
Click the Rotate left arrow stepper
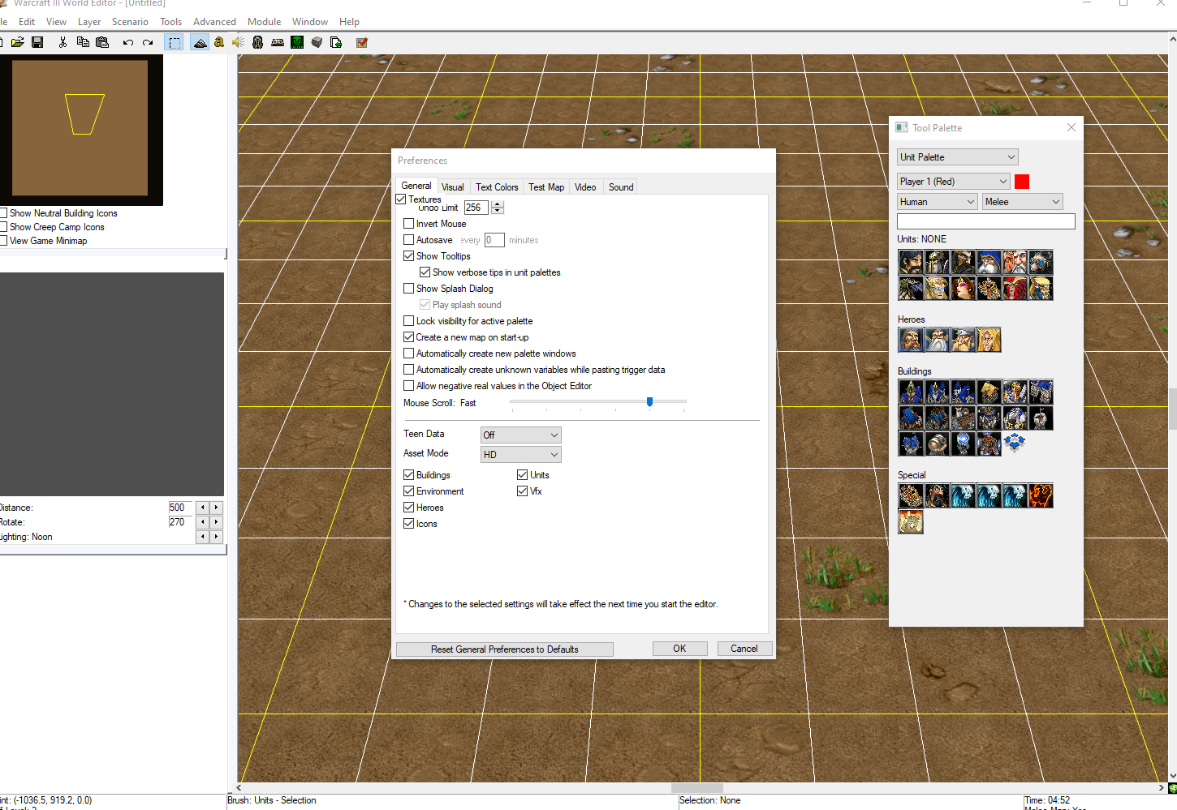click(x=203, y=522)
